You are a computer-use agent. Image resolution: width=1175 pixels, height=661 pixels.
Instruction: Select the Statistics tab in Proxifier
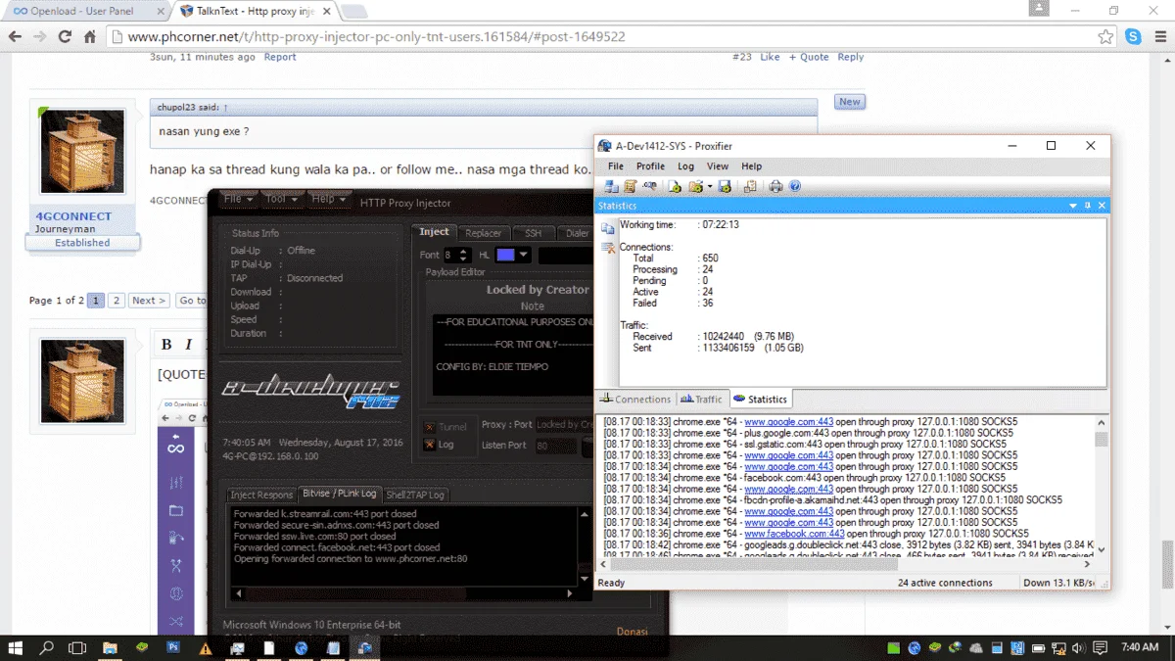pos(761,400)
